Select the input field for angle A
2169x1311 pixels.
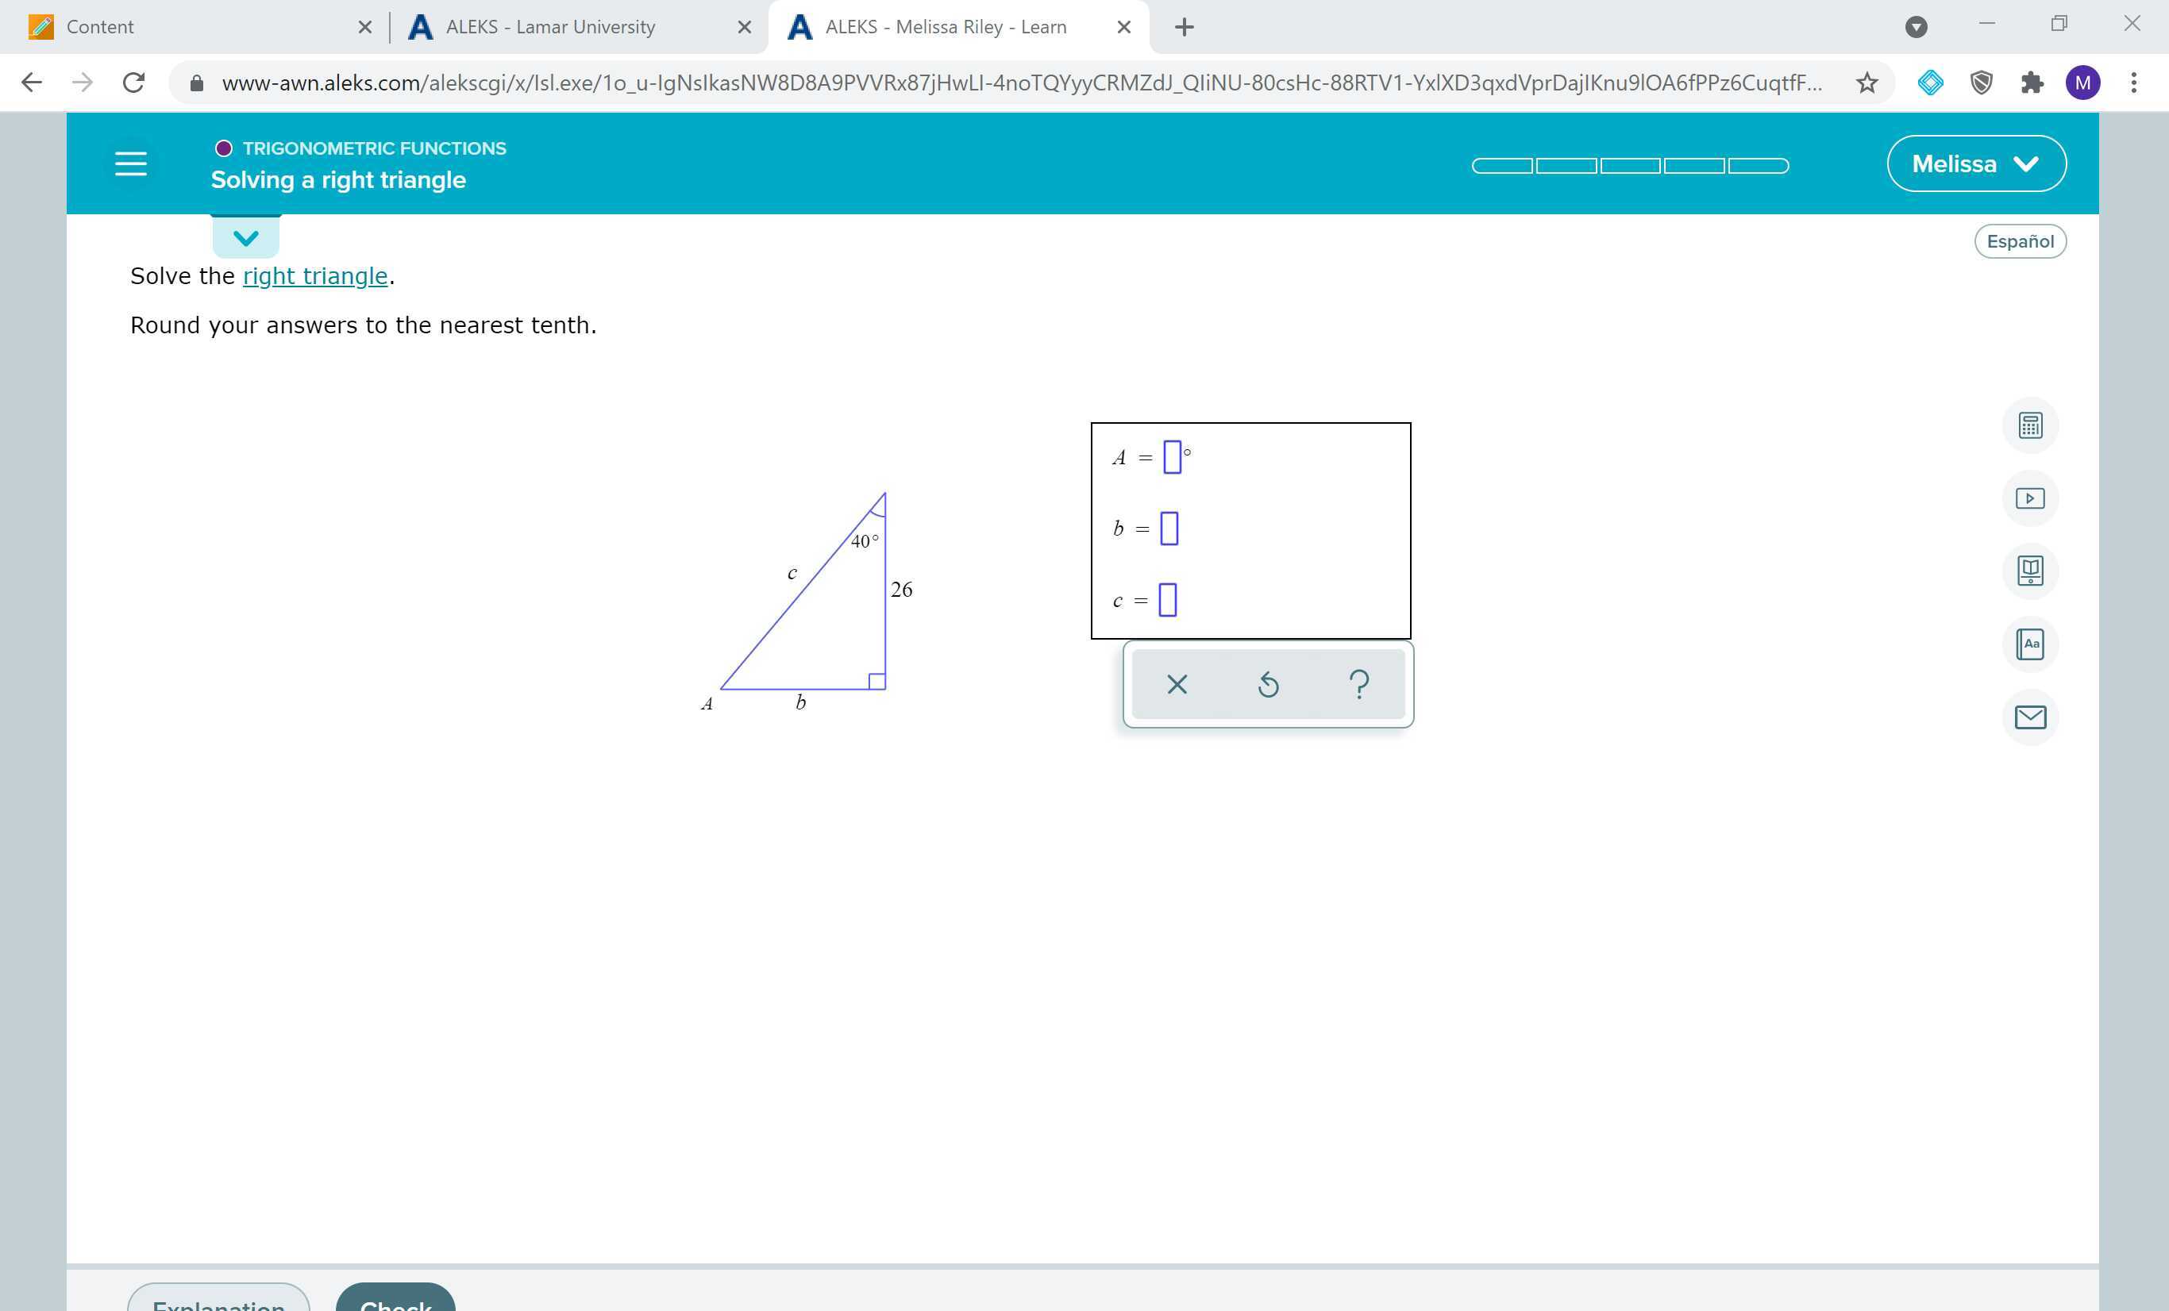(x=1173, y=456)
